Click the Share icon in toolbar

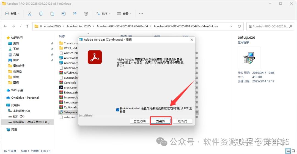click(75, 14)
